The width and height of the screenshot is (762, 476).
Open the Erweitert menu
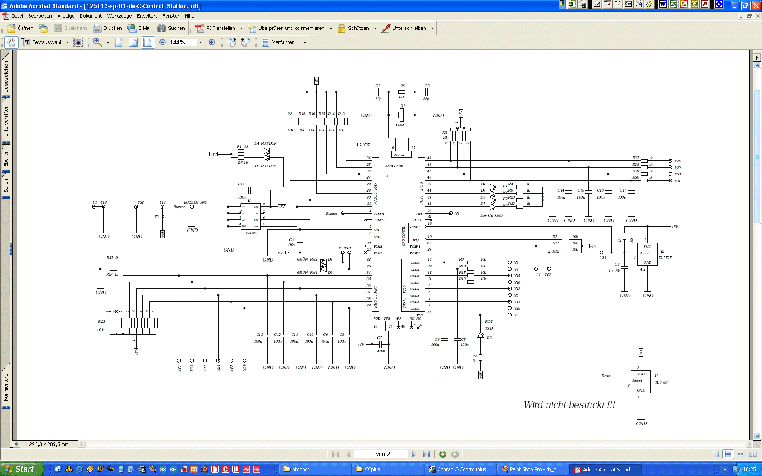(147, 16)
